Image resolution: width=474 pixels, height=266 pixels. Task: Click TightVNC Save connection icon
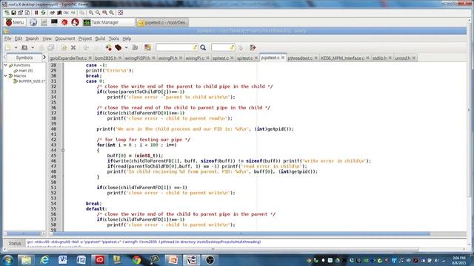point(13,13)
